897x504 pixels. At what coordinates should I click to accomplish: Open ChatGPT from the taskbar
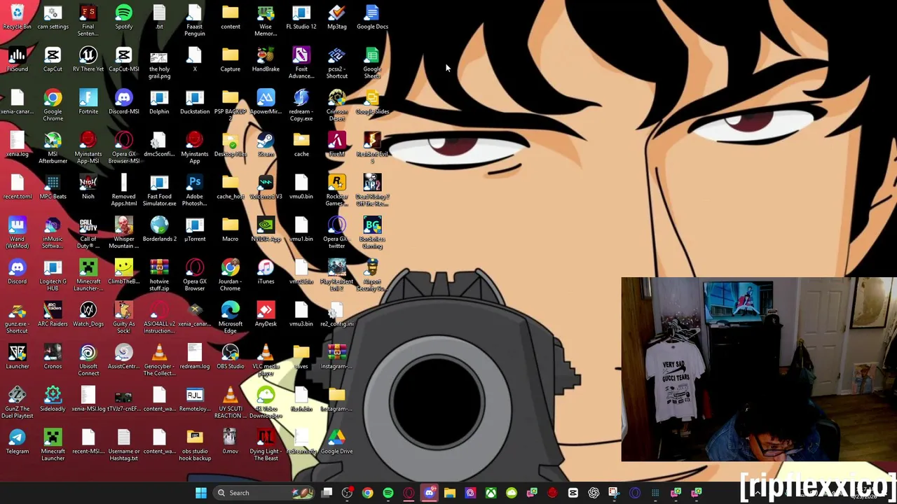click(x=594, y=493)
